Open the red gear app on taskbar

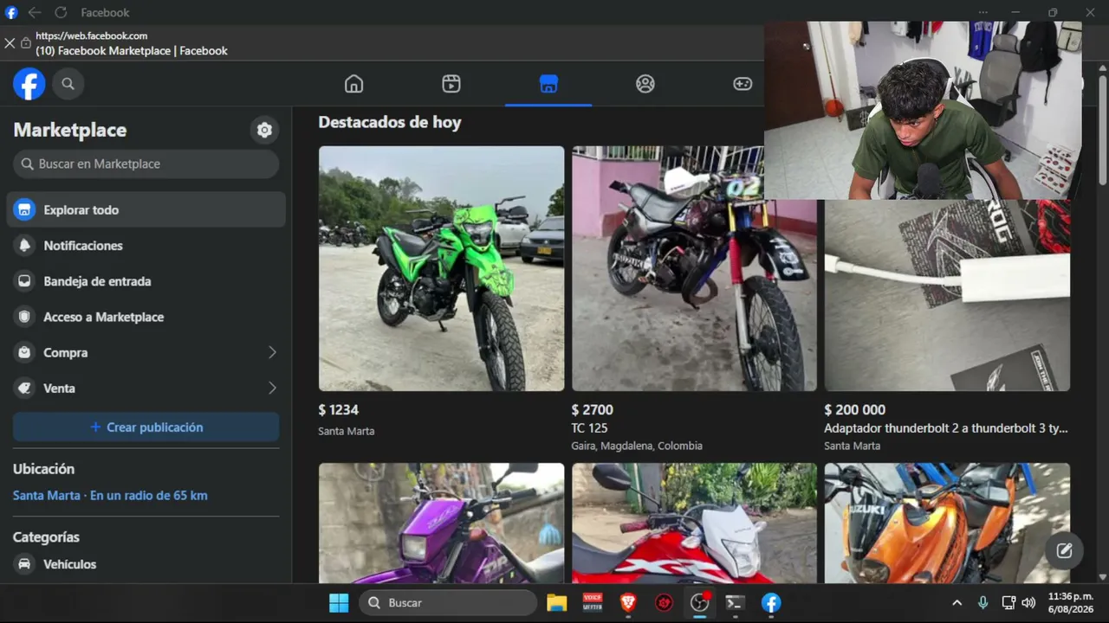(x=664, y=603)
